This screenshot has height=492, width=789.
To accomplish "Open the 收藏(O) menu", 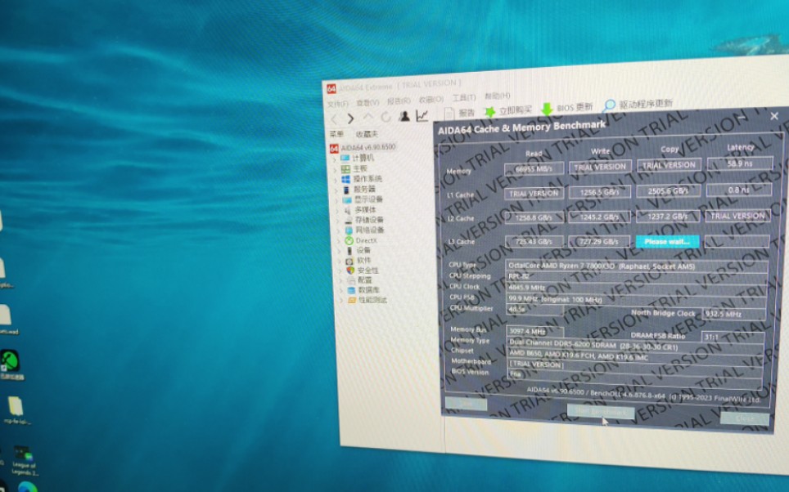I will pyautogui.click(x=431, y=100).
